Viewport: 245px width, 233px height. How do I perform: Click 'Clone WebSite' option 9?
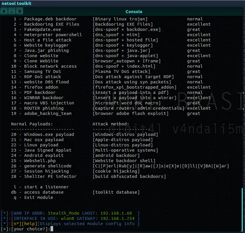(41, 61)
